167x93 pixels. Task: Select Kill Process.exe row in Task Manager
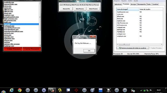click(x=140, y=25)
